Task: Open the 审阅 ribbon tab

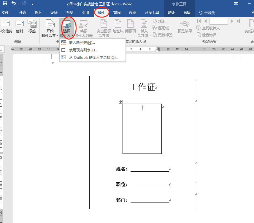Action: point(117,13)
